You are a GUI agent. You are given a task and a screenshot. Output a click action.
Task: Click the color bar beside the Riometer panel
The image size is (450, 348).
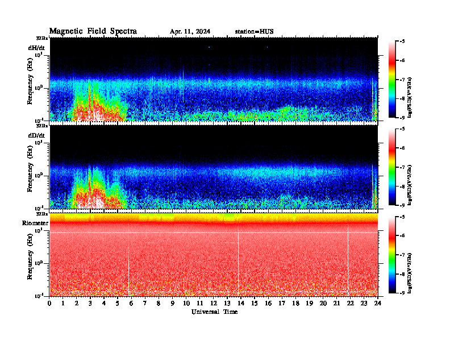coord(391,255)
